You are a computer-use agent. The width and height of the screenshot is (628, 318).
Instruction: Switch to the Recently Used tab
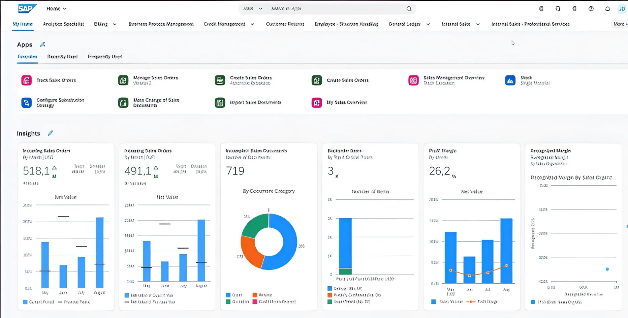pyautogui.click(x=62, y=57)
